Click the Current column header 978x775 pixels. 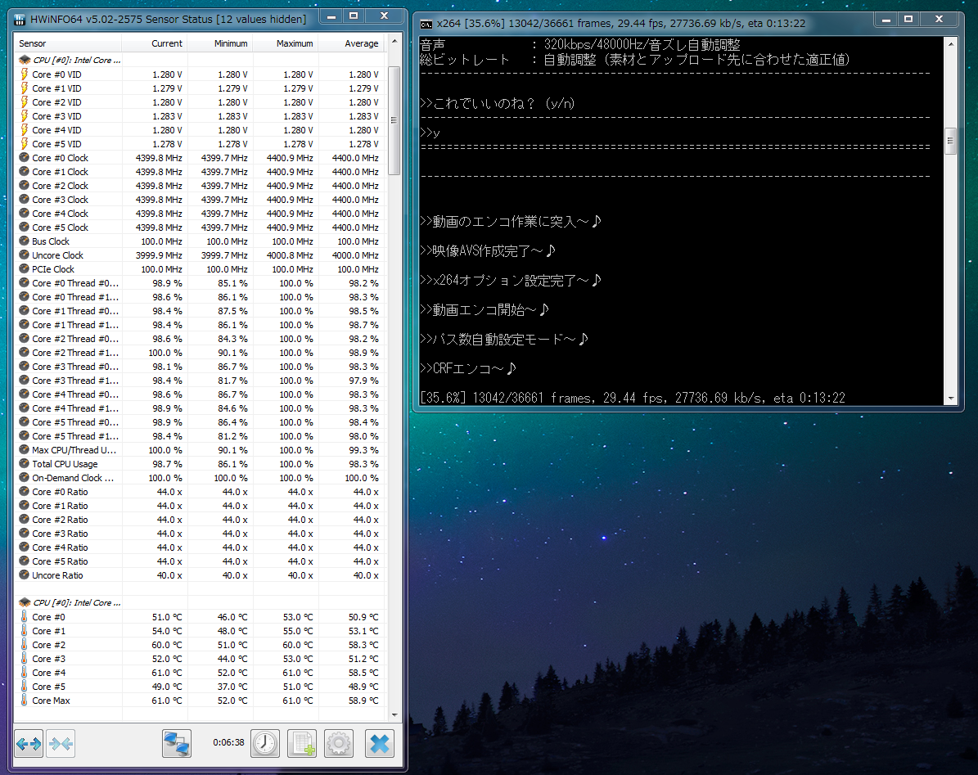(x=154, y=43)
